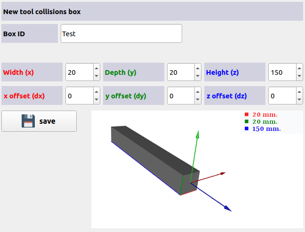Click the blue z-axis arrow tip in the preview
This screenshot has height=232, width=305.
[228, 208]
